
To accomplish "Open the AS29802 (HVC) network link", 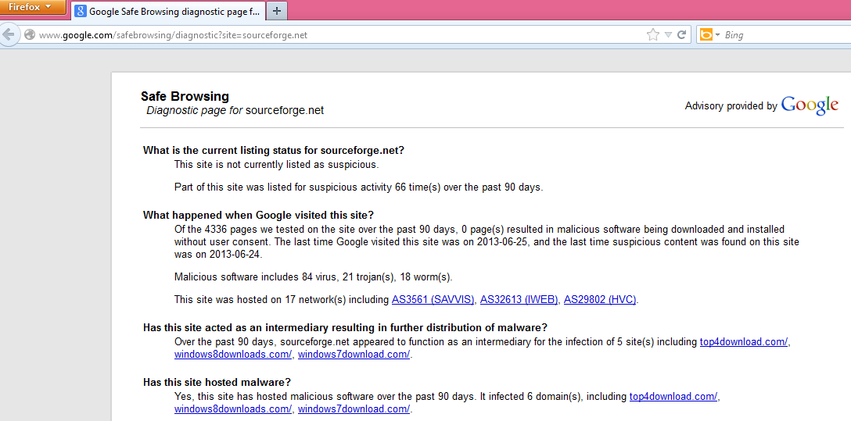I will click(x=600, y=300).
